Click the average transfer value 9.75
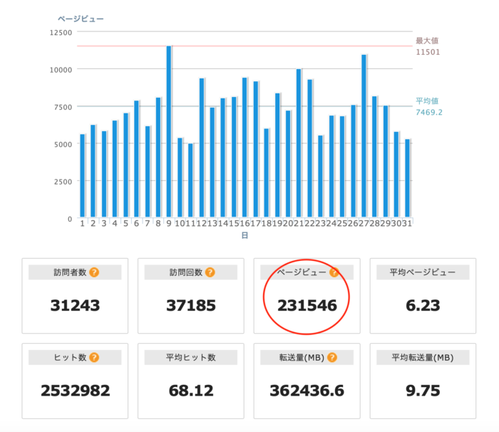Image resolution: width=499 pixels, height=432 pixels. (x=423, y=391)
